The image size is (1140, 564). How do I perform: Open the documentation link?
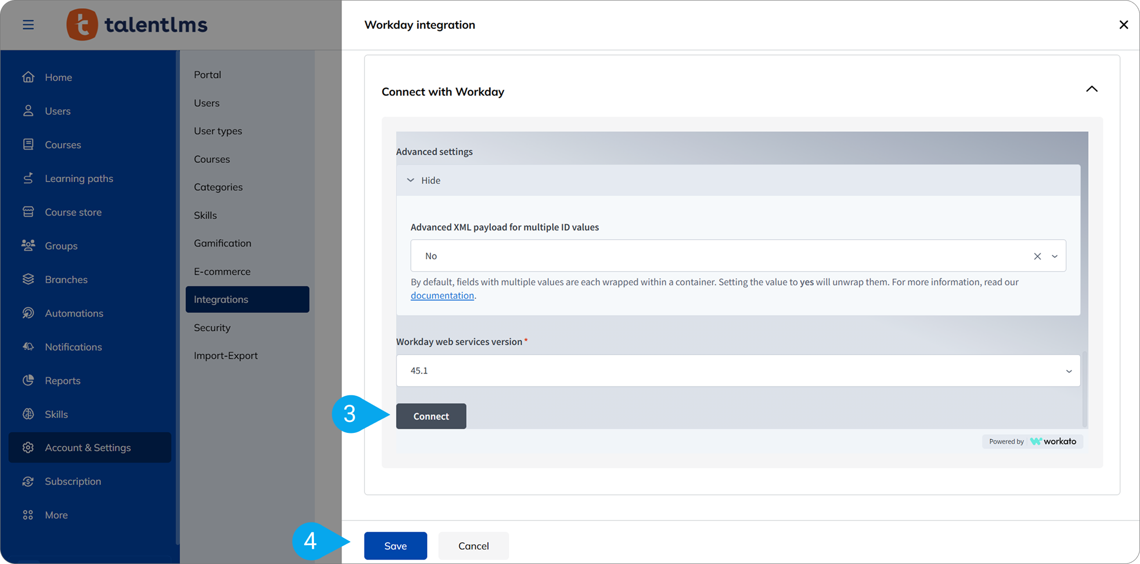(x=442, y=295)
